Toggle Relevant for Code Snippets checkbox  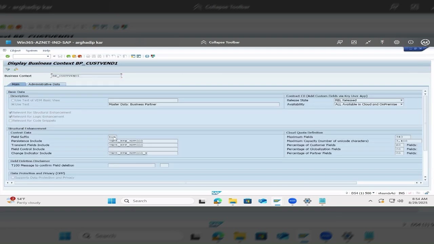pyautogui.click(x=11, y=121)
